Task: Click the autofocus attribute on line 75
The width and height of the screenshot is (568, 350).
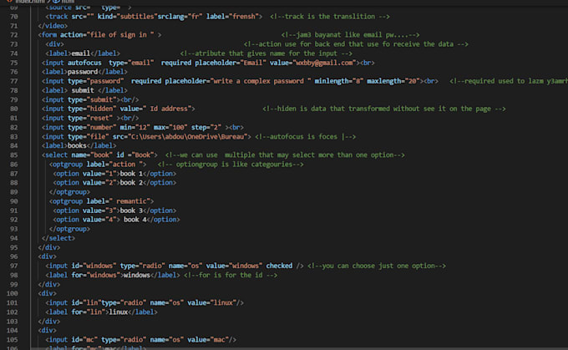Action: [84, 63]
